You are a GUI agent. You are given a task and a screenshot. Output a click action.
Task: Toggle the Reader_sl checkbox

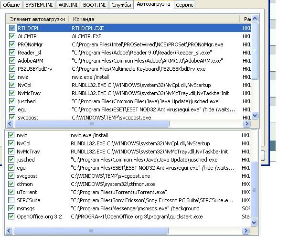click(x=12, y=53)
